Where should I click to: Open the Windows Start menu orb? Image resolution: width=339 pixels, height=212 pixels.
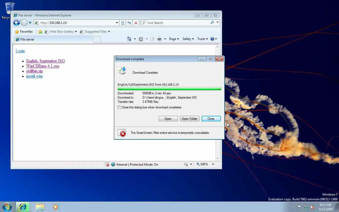tap(7, 207)
